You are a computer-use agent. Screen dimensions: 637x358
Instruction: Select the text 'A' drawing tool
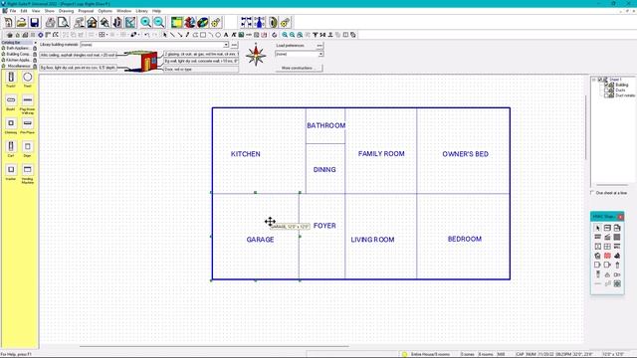pos(226,35)
